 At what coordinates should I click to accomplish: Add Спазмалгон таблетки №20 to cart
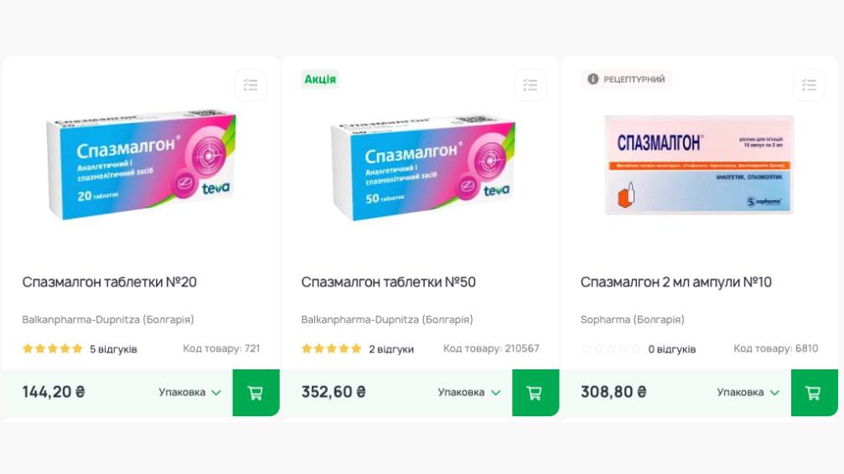[256, 393]
